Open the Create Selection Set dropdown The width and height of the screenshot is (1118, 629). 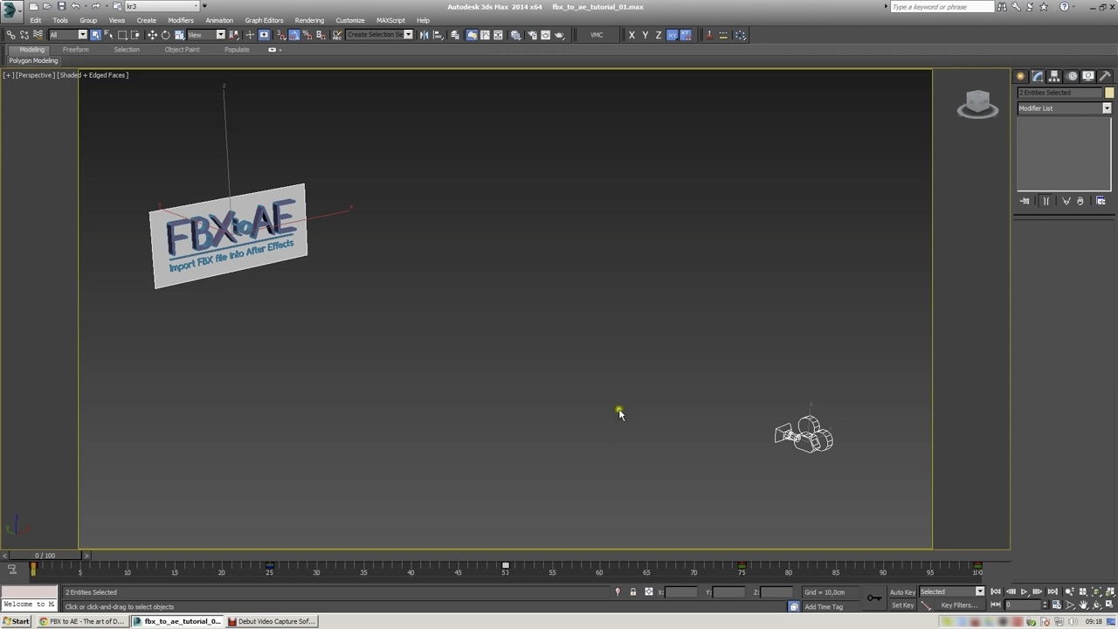click(x=408, y=35)
